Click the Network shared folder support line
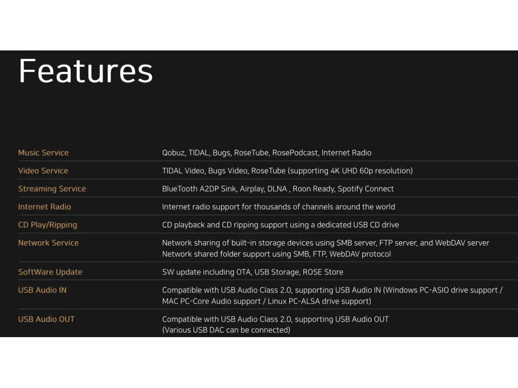This screenshot has height=388, width=518. coord(276,254)
